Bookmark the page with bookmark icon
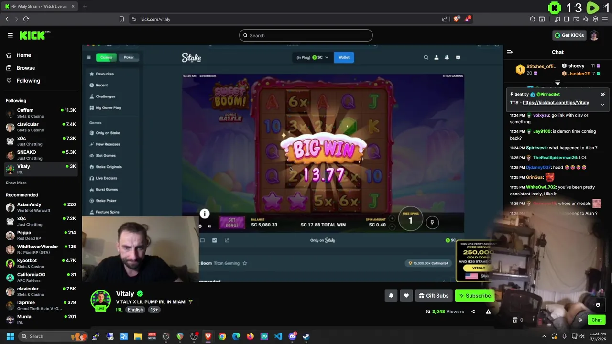This screenshot has width=612, height=344. (x=121, y=19)
